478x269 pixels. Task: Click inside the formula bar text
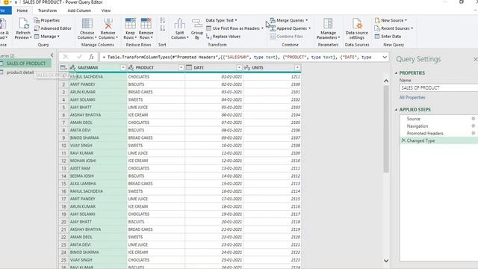(239, 57)
